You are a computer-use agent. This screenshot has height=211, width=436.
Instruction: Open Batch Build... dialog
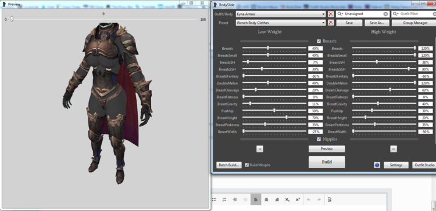coord(229,165)
